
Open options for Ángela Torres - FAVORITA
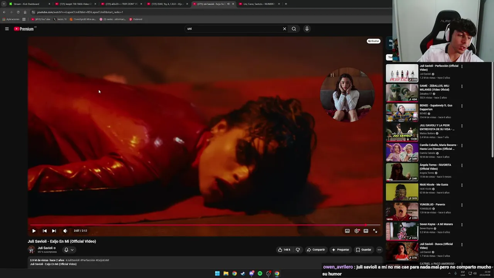462,165
